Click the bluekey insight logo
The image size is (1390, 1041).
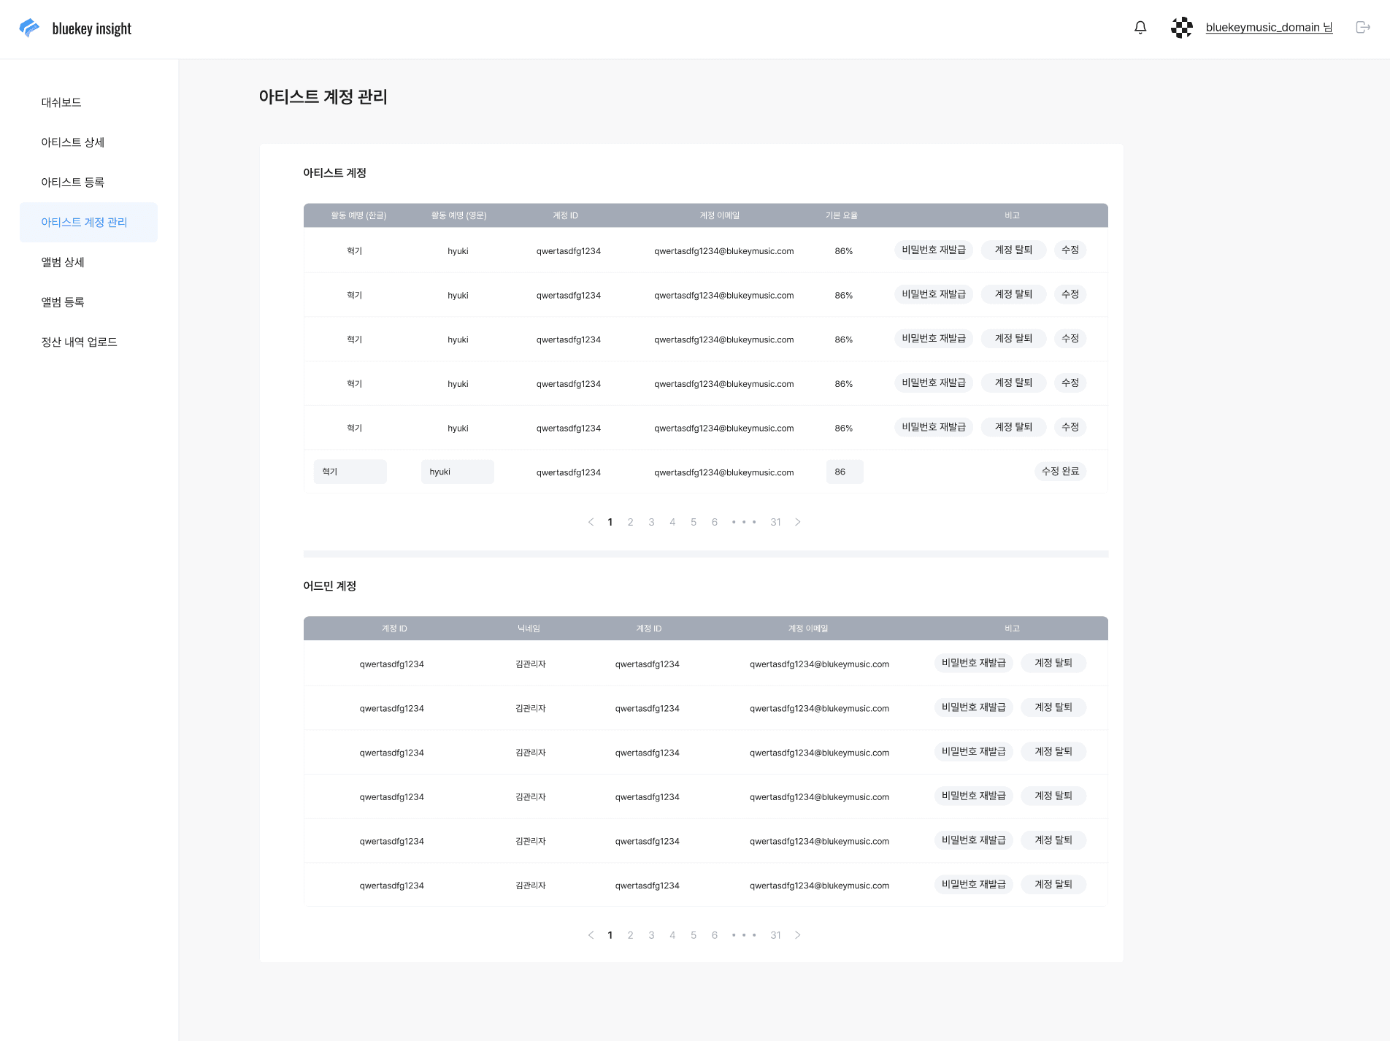tap(75, 28)
